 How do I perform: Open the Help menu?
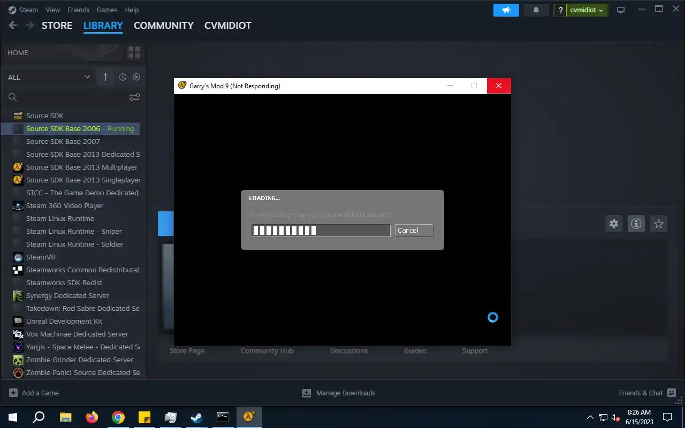point(132,10)
